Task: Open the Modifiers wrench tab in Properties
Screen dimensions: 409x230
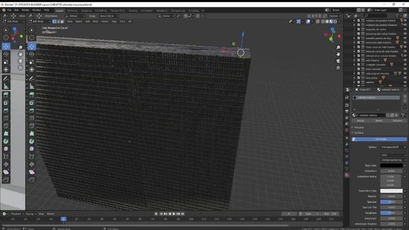Action: pyautogui.click(x=347, y=144)
